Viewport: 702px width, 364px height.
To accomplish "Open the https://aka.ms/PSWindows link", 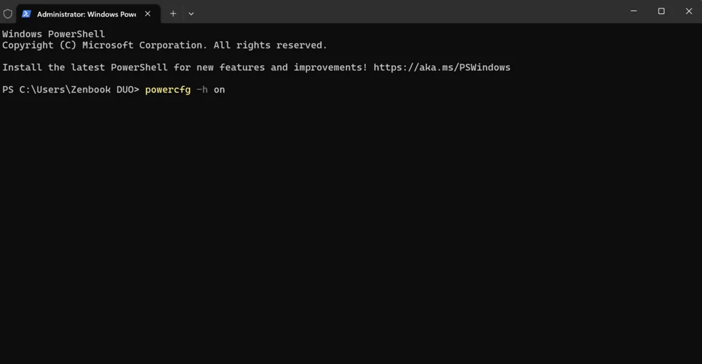I will (442, 67).
